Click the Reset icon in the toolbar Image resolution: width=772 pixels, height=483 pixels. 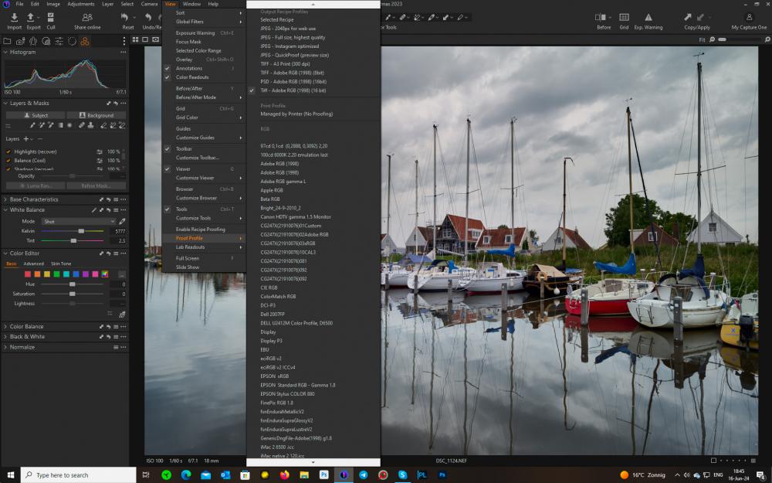tap(124, 18)
